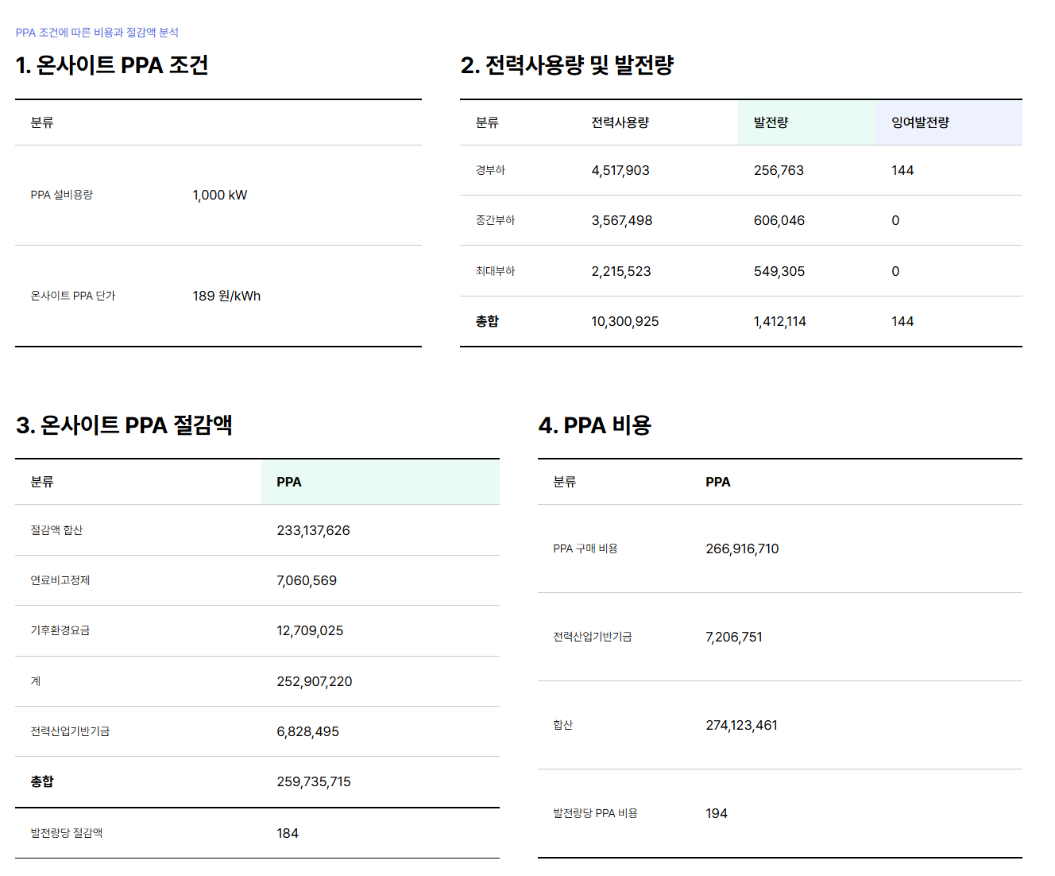Select the 연료비고정제 row label
1055x876 pixels.
[x=60, y=580]
